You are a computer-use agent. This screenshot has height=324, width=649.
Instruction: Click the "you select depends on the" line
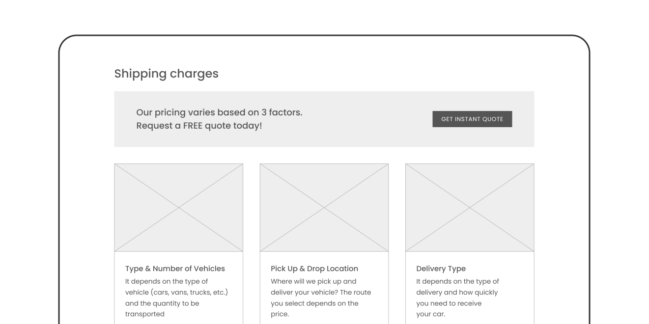314,303
